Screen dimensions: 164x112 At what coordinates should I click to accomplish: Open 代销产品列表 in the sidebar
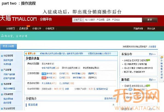tap(9, 74)
